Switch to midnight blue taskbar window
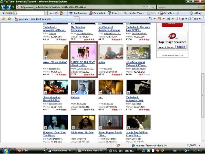The height and width of the screenshot is (154, 205). coord(61,151)
